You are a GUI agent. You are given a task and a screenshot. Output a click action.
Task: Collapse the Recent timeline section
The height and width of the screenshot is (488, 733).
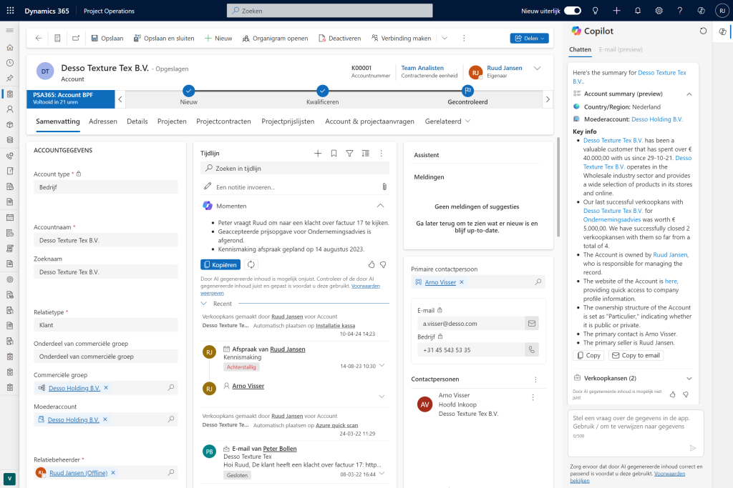(x=204, y=303)
